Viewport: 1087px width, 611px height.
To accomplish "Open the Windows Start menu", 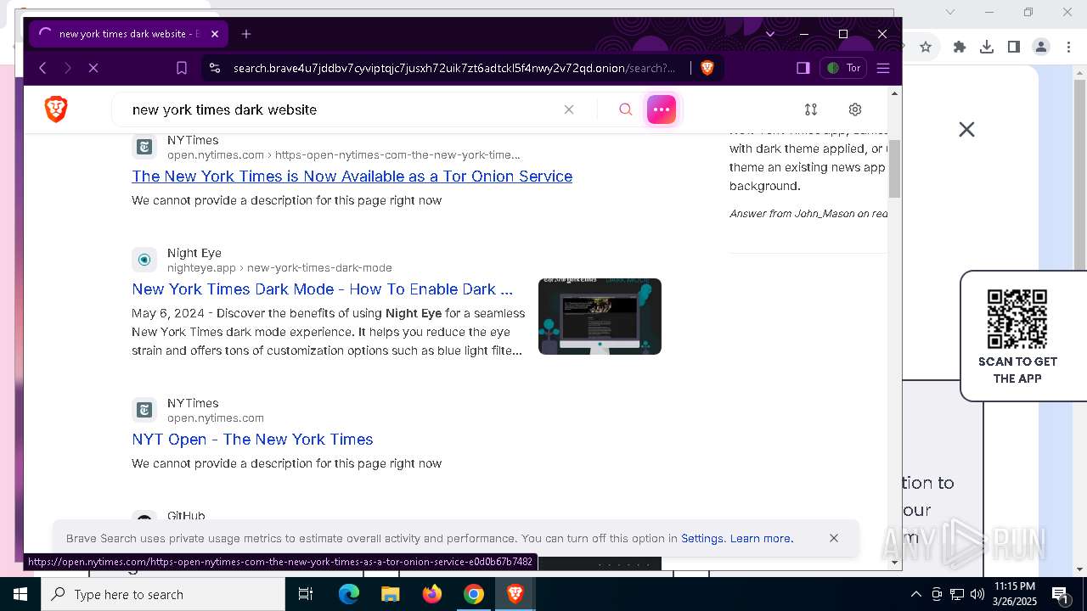I will coord(20,594).
